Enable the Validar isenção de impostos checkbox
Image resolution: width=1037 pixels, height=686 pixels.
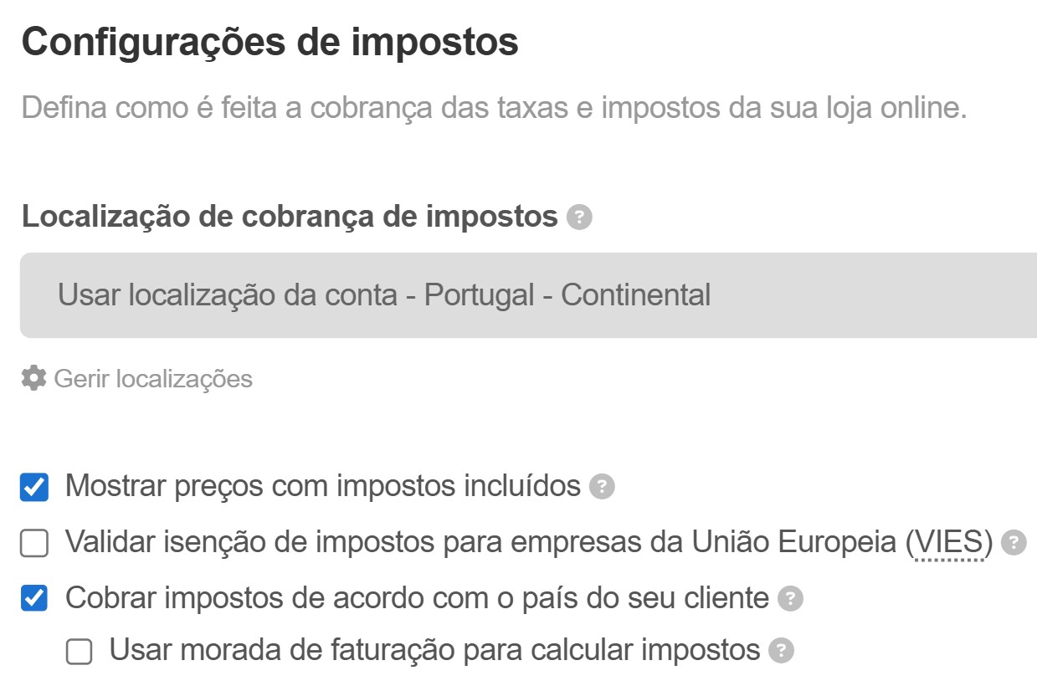pyautogui.click(x=34, y=544)
